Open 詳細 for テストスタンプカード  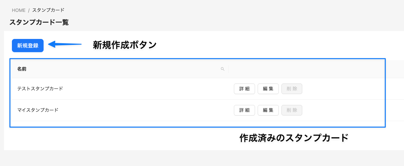(244, 89)
